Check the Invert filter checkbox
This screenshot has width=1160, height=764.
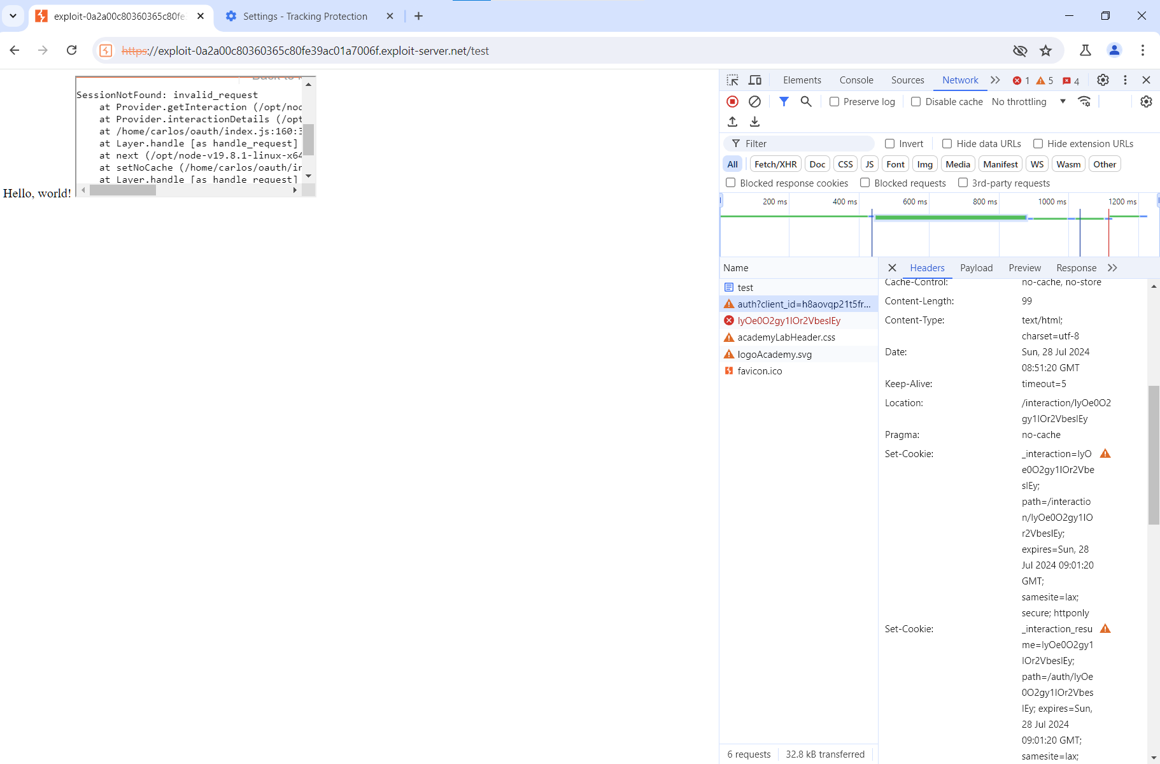click(x=890, y=144)
